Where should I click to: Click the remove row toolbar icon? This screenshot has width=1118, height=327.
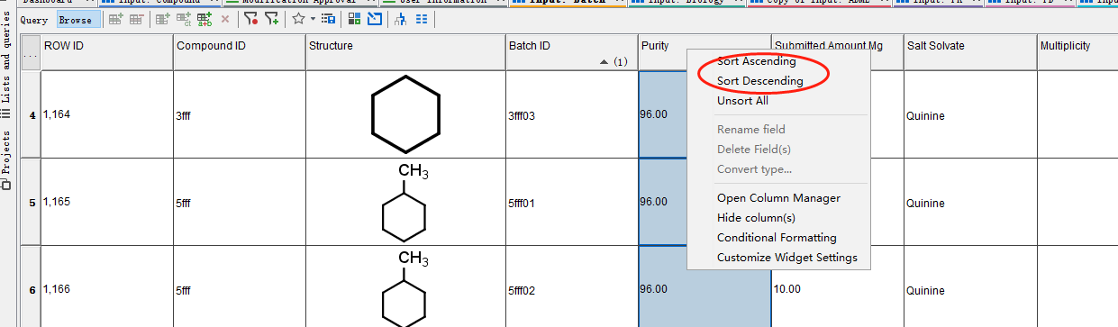(x=136, y=19)
